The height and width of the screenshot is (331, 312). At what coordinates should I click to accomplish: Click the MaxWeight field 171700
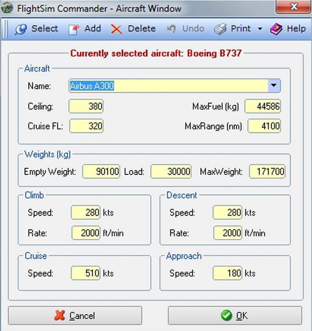click(267, 171)
